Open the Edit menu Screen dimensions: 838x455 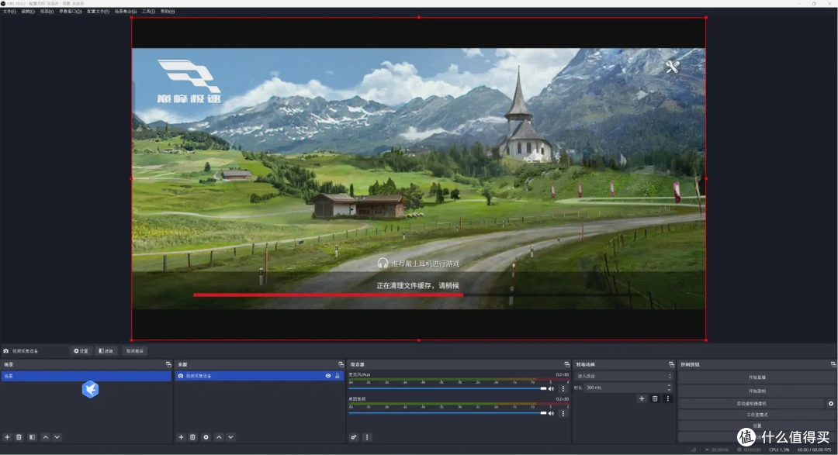pyautogui.click(x=28, y=11)
